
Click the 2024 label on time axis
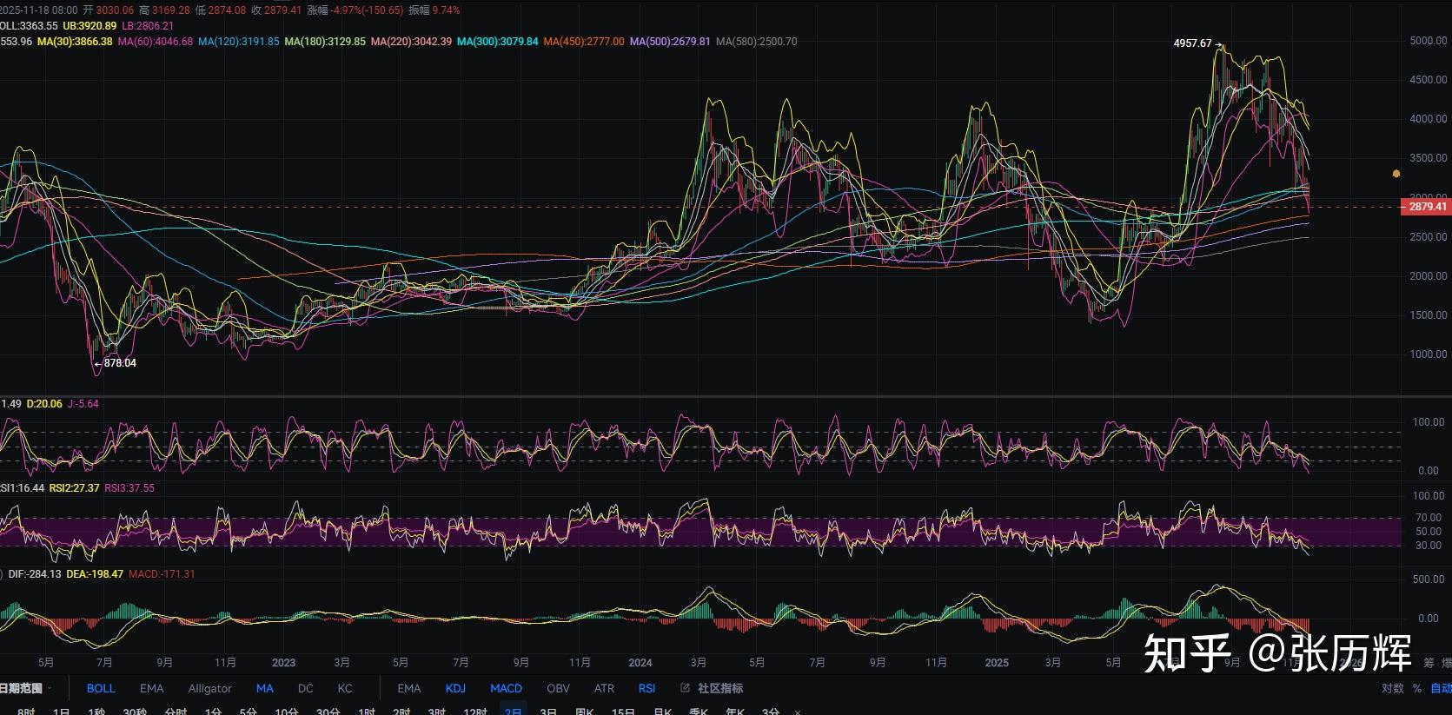(x=640, y=663)
